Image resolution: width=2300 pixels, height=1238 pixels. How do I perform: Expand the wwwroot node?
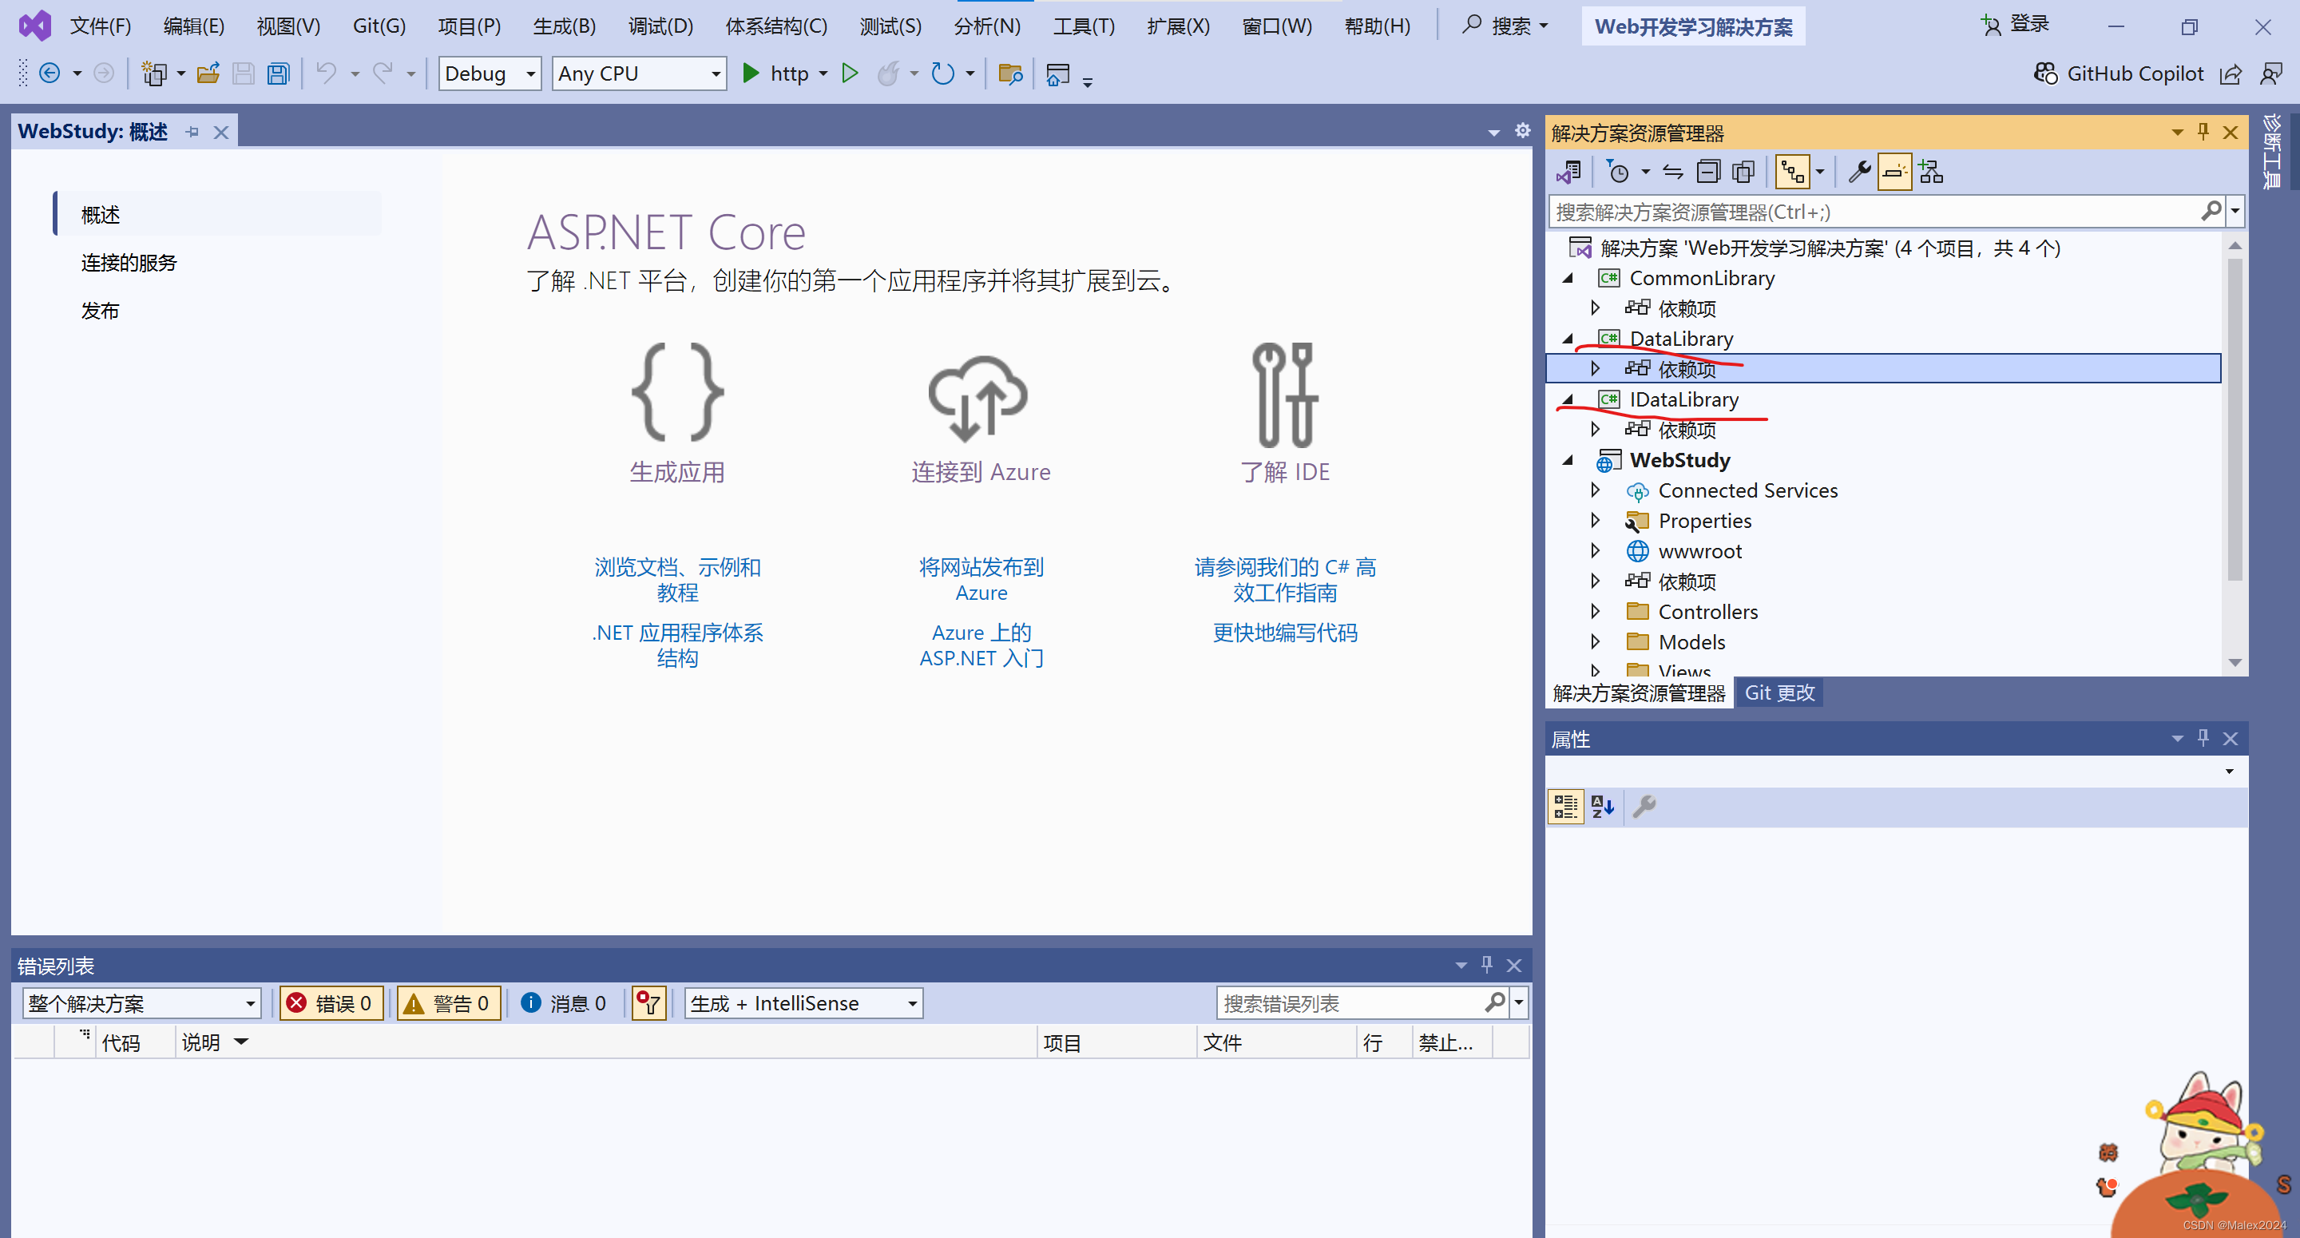(1595, 551)
